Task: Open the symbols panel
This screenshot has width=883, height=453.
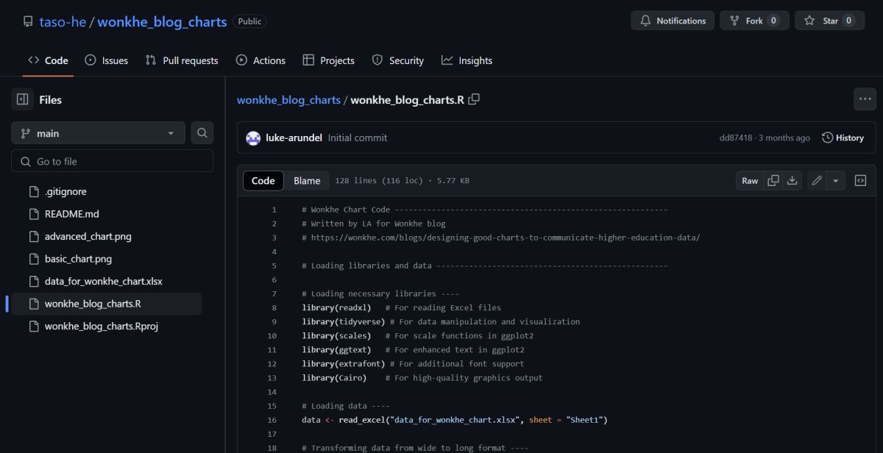Action: 860,181
